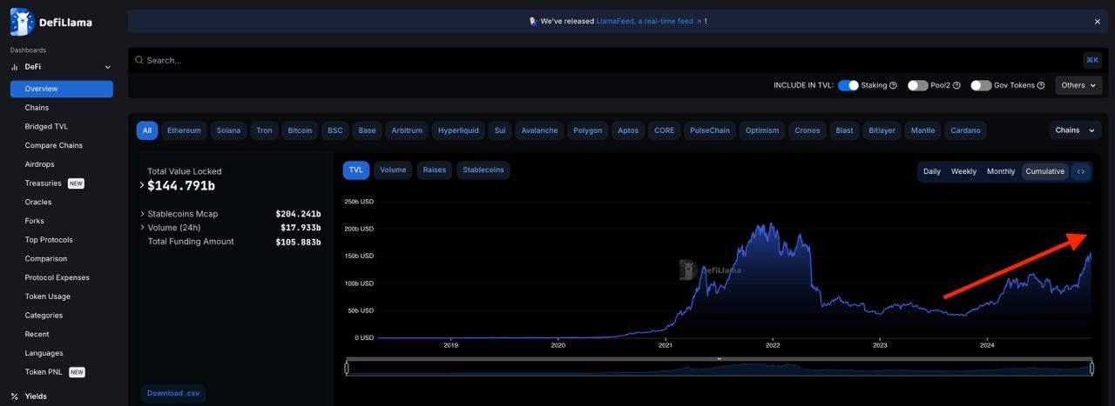Image resolution: width=1115 pixels, height=406 pixels.
Task: Open the LlamaFeed link in banner
Action: coord(649,22)
